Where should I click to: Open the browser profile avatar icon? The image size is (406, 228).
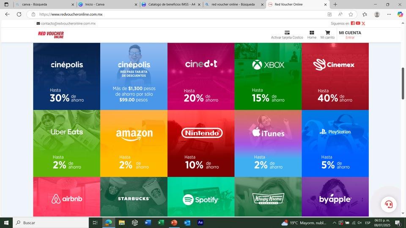coord(377,14)
